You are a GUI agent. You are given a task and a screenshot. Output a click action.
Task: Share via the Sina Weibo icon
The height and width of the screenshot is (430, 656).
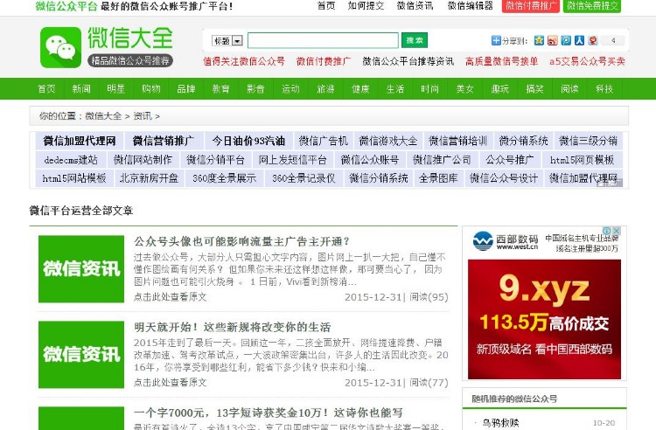[x=552, y=40]
